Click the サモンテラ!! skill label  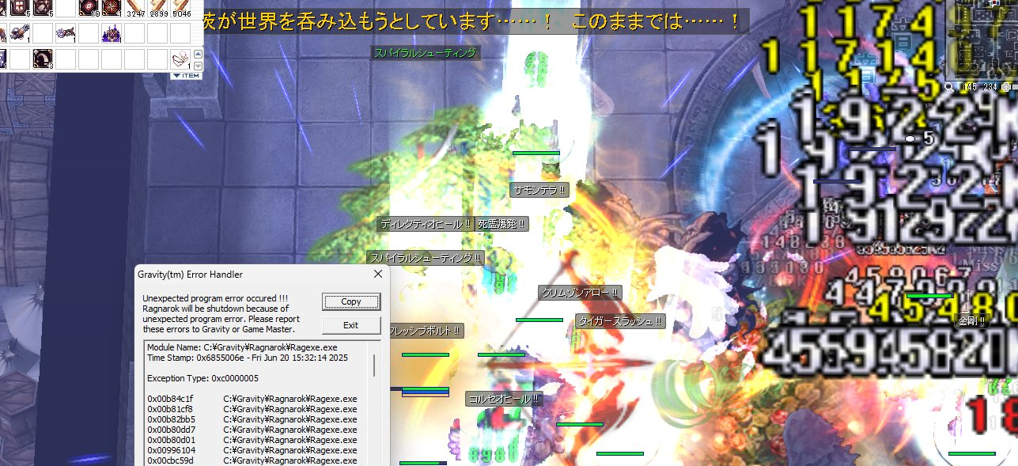pos(539,190)
